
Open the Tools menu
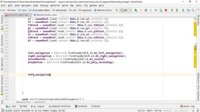[79, 6]
